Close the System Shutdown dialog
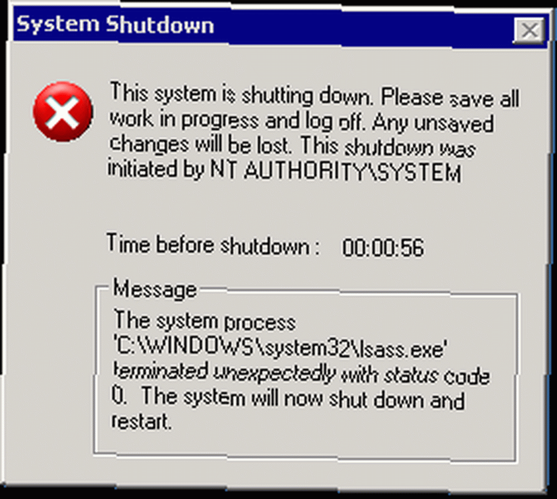 click(x=529, y=30)
